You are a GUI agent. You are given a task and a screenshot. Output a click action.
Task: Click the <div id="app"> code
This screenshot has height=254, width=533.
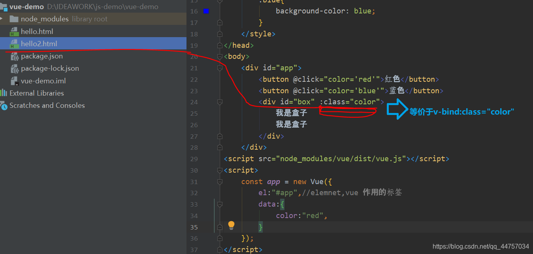click(271, 68)
